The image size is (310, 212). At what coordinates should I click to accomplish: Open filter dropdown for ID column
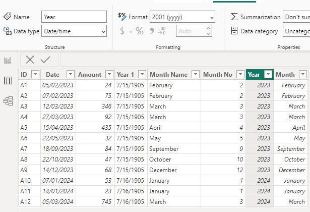35,74
